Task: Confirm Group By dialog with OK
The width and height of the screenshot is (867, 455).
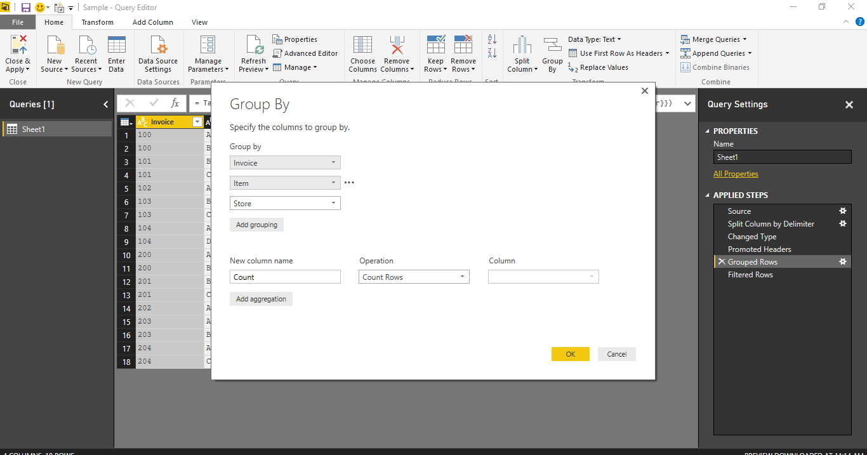Action: point(571,354)
